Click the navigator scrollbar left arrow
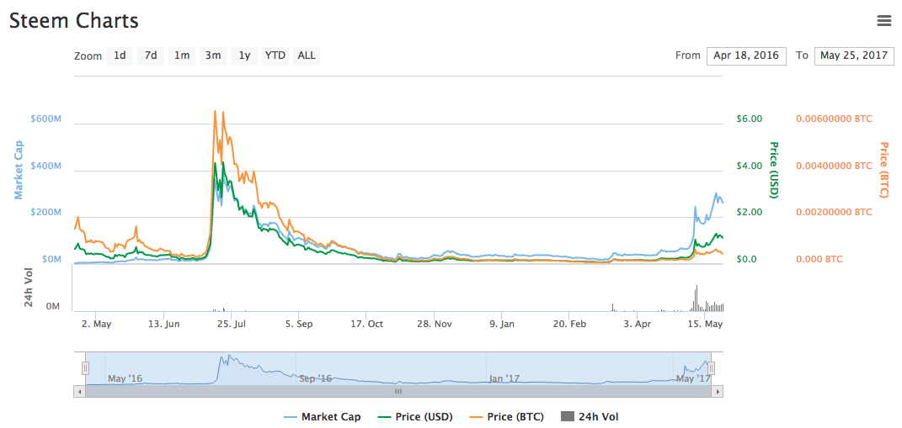 (79, 391)
